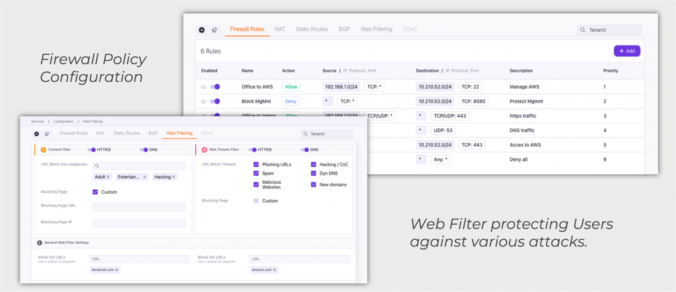The height and width of the screenshot is (292, 676).
Task: Select Firewall Rules tab in the back window
Action: click(247, 29)
